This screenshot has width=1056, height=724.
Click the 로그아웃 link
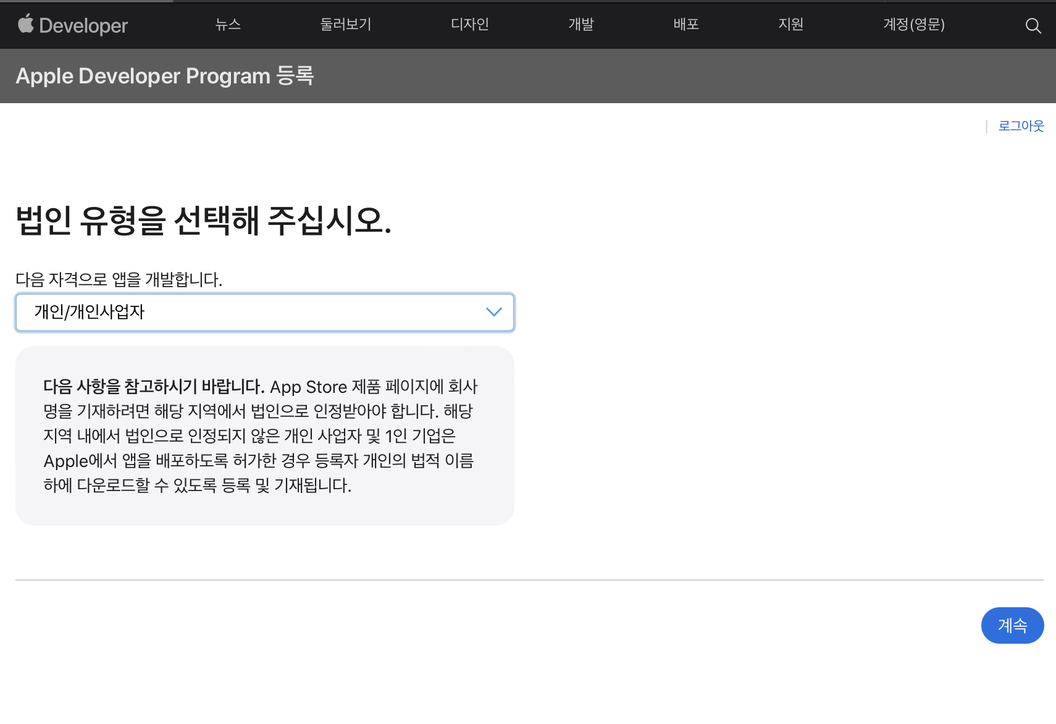(x=1021, y=126)
